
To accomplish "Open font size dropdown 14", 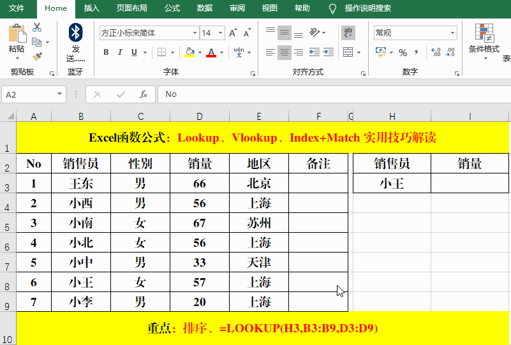I will (220, 33).
